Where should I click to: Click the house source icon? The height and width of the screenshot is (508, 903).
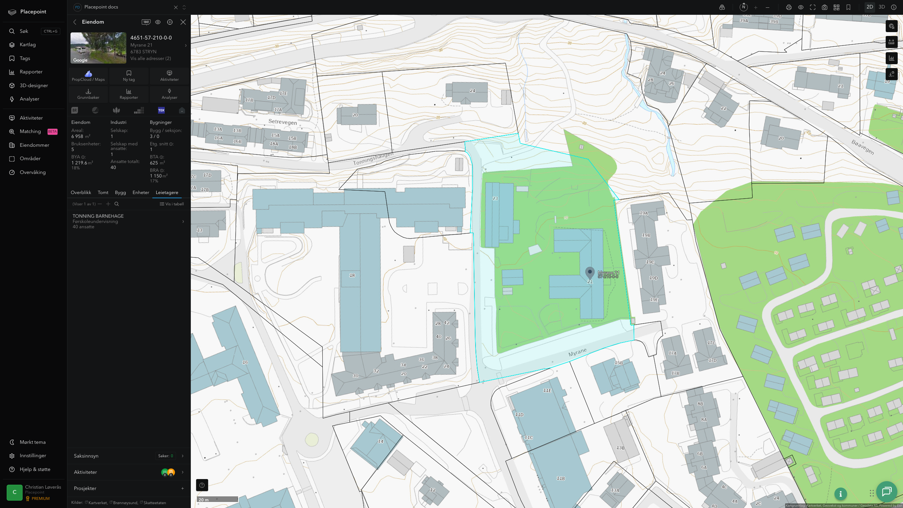(182, 110)
